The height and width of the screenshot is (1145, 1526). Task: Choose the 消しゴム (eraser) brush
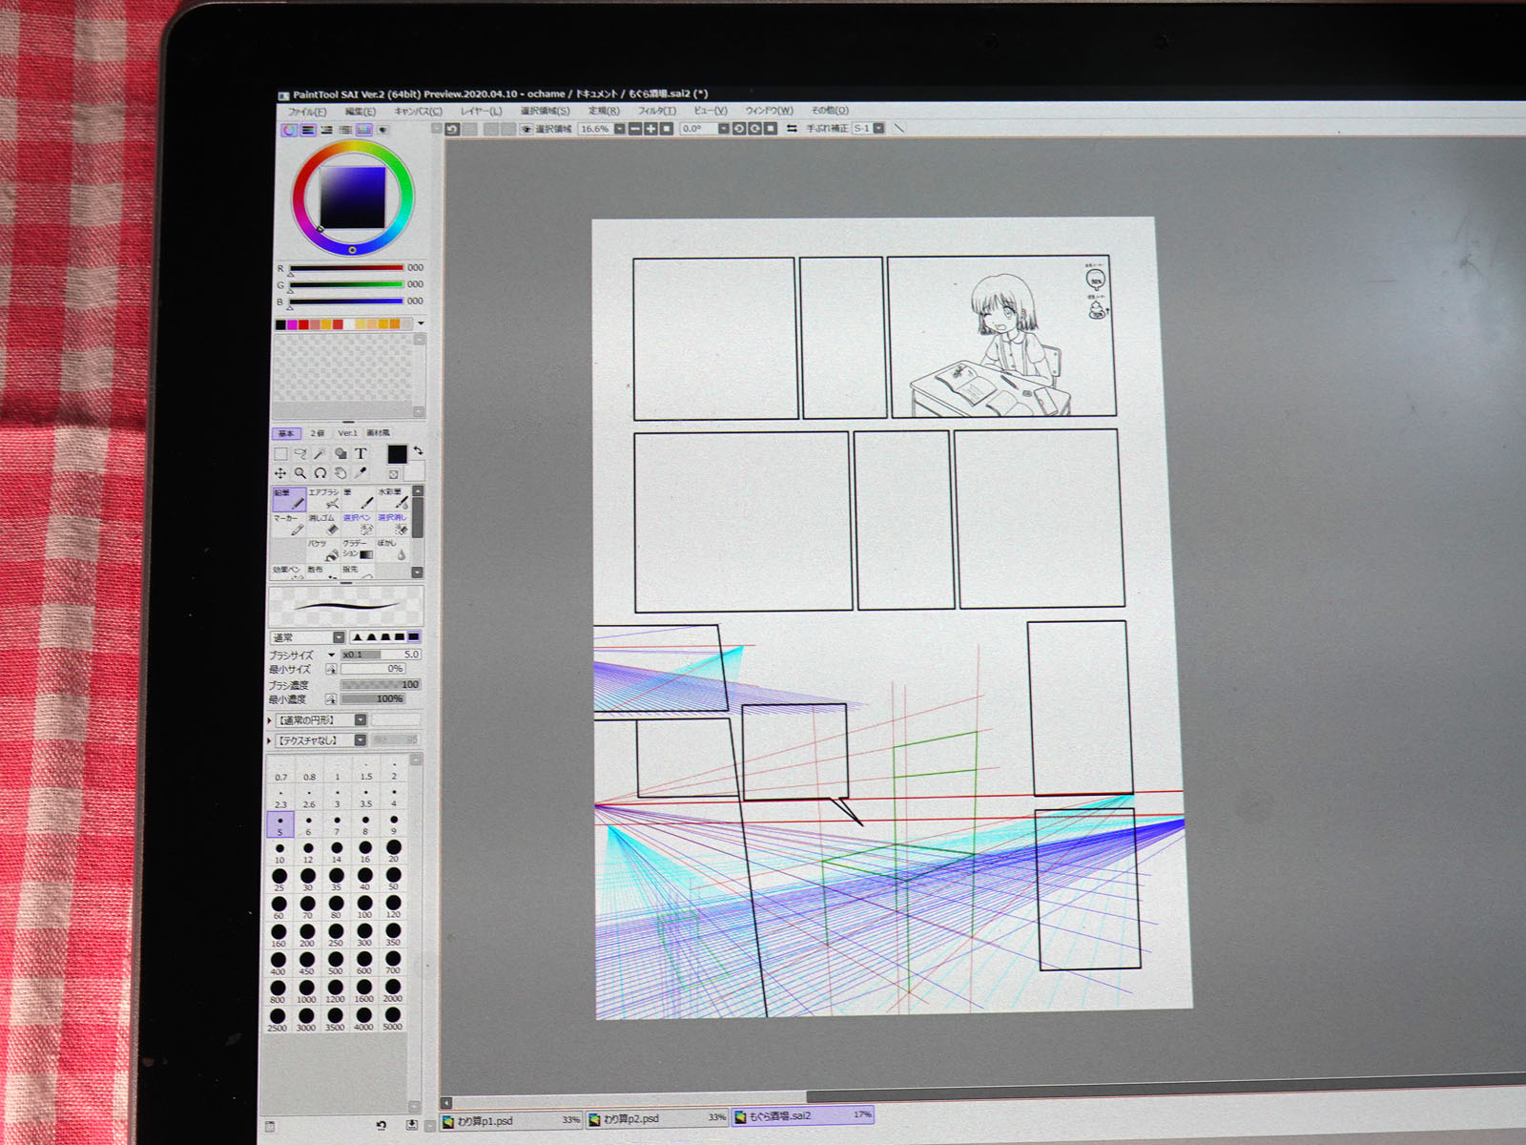click(322, 524)
